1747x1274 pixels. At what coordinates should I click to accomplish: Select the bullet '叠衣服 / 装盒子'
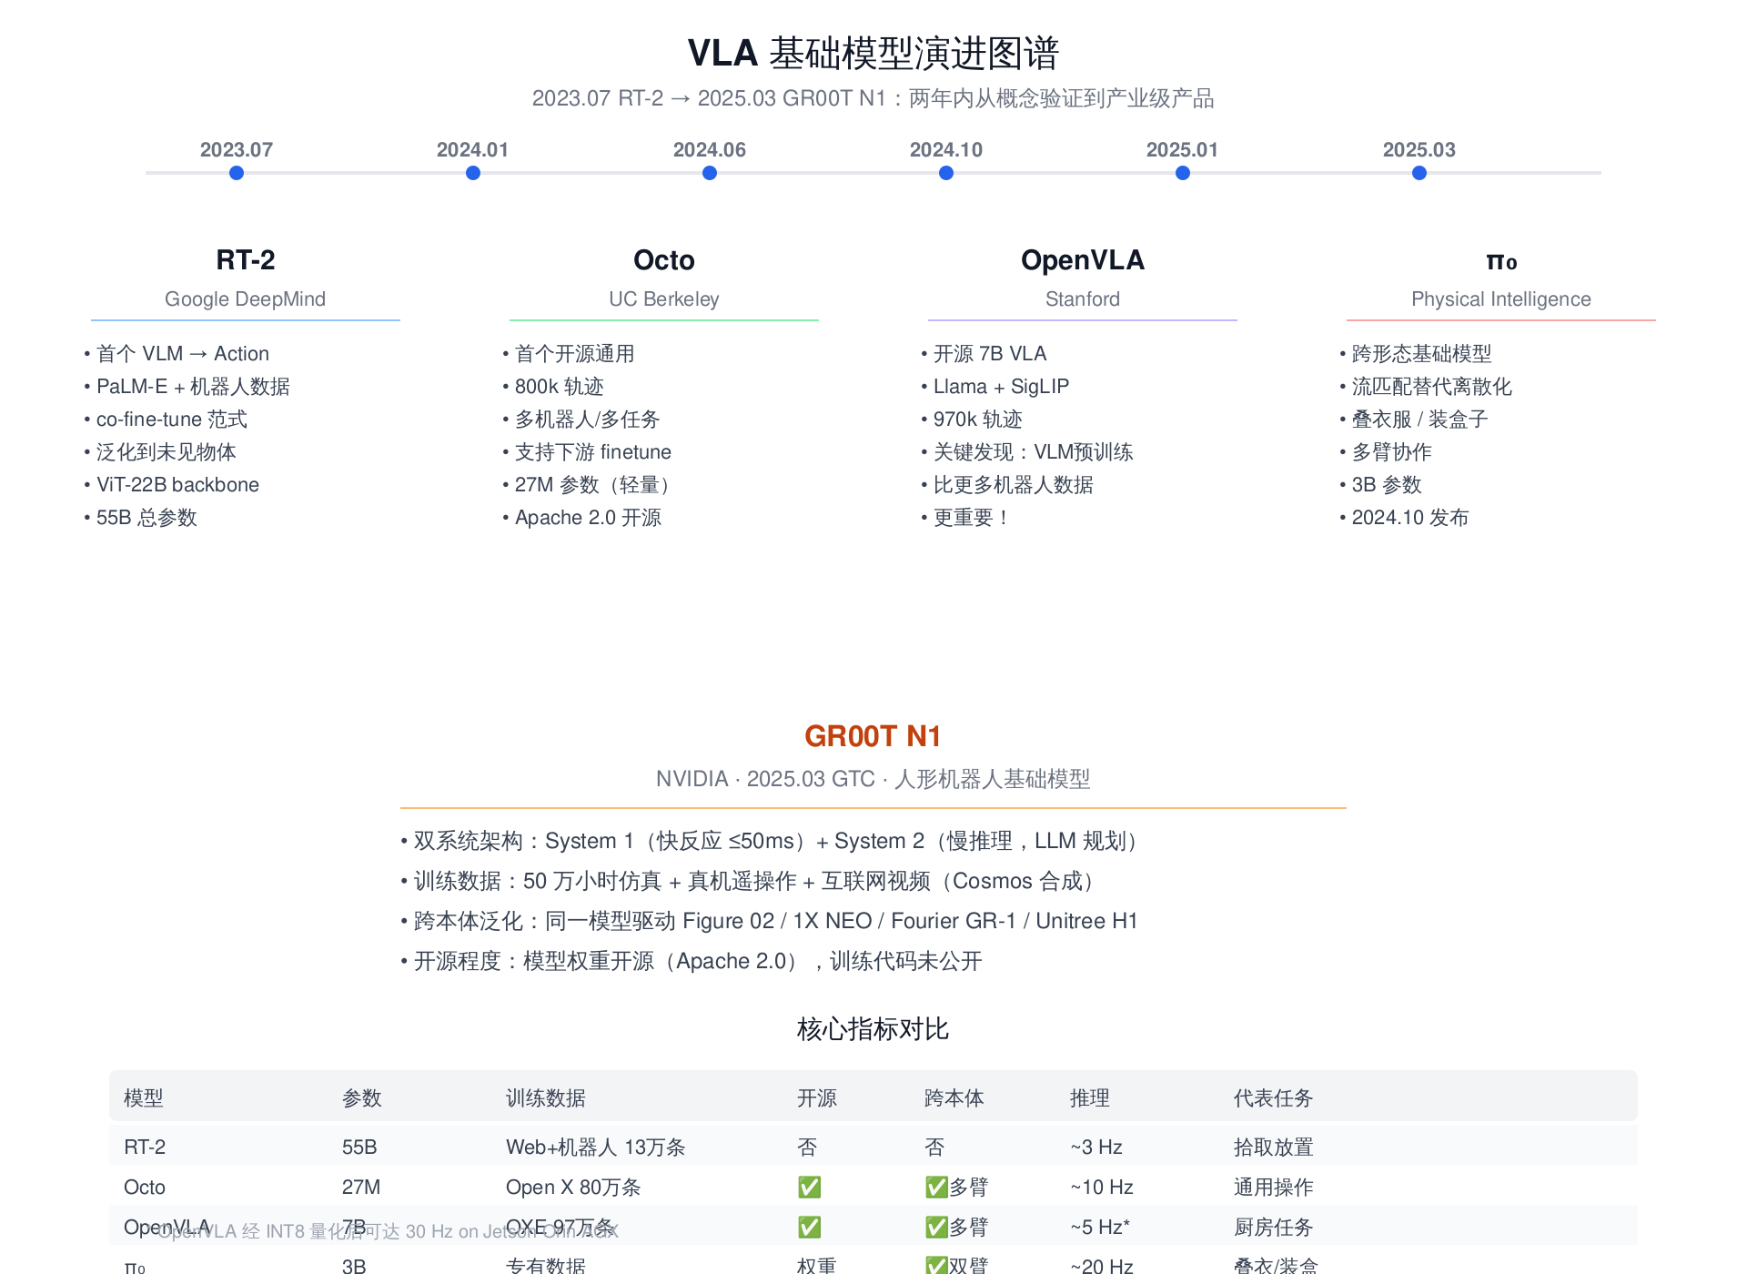point(1414,419)
